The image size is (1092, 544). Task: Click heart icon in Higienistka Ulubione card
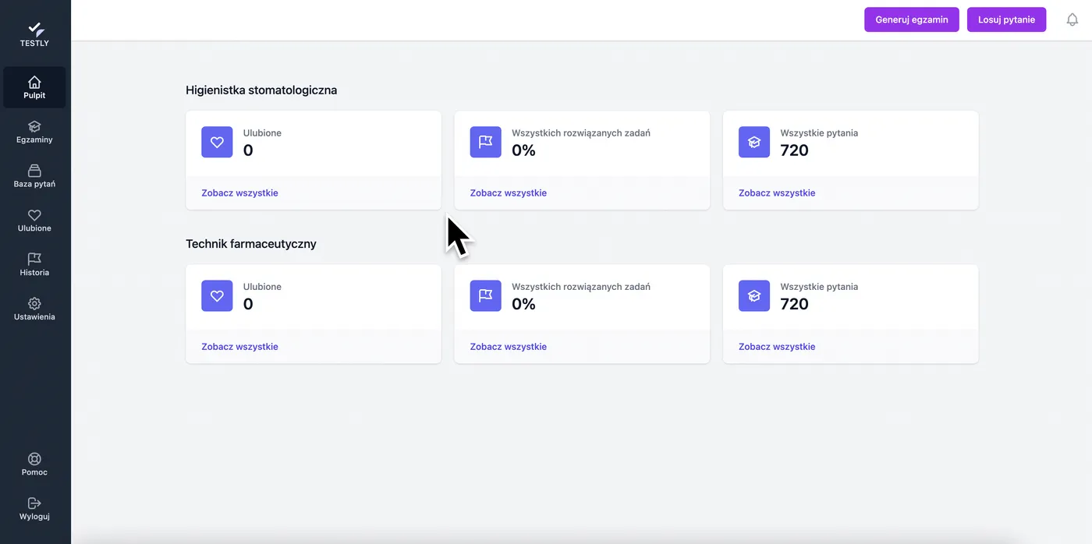point(217,142)
